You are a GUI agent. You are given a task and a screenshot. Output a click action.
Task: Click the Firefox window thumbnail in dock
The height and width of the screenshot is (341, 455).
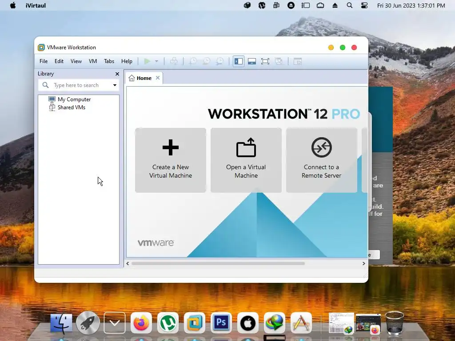[368, 323]
